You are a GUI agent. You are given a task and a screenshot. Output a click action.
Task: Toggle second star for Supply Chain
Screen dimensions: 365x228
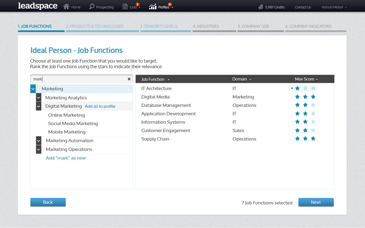click(305, 139)
